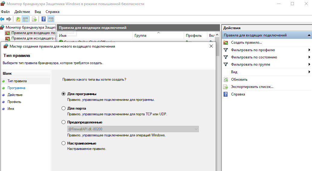The image size is (312, 171).
Task: Open the Действие menu
Action: pos(22,11)
